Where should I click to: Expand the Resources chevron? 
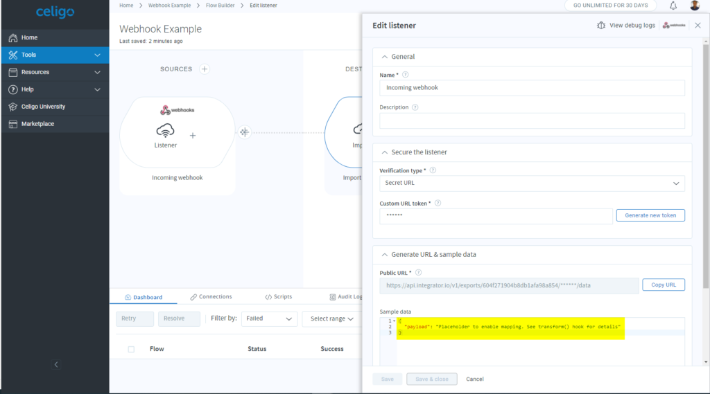(x=97, y=73)
